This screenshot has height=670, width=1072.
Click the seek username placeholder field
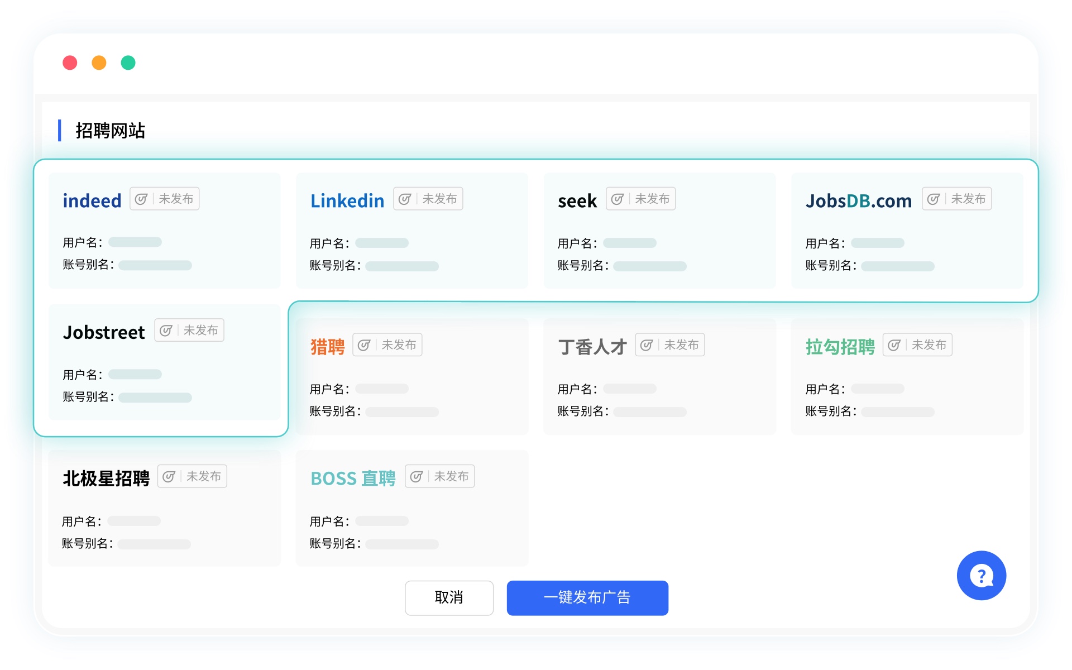click(x=629, y=243)
